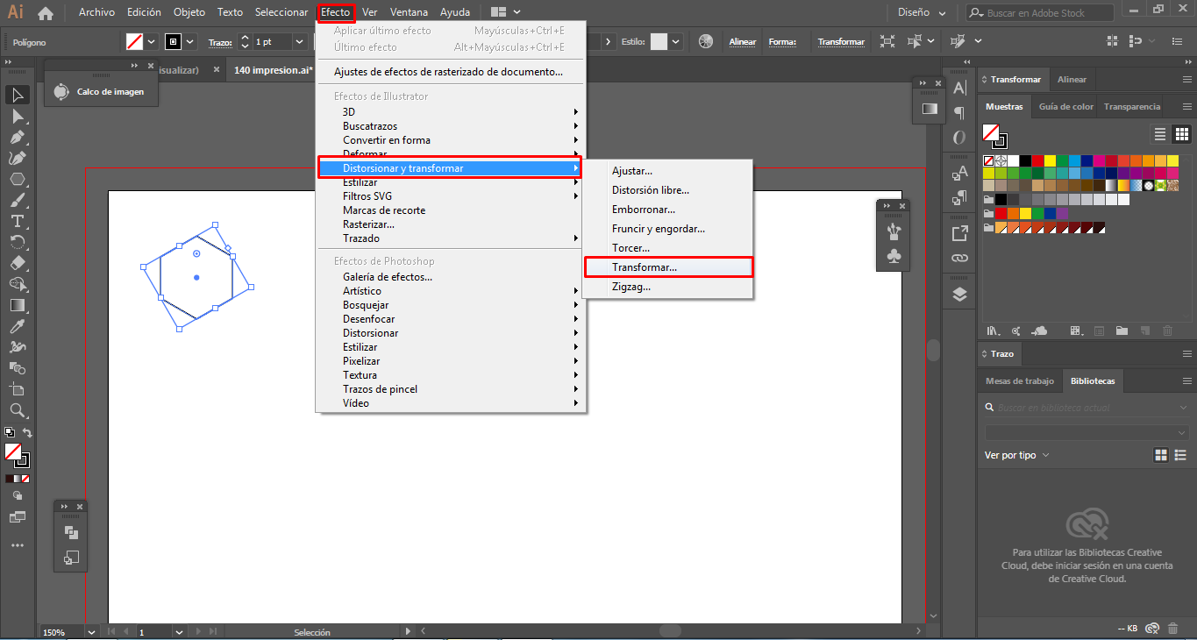Choose Zigzag... in the submenu
The height and width of the screenshot is (640, 1197).
coord(668,287)
